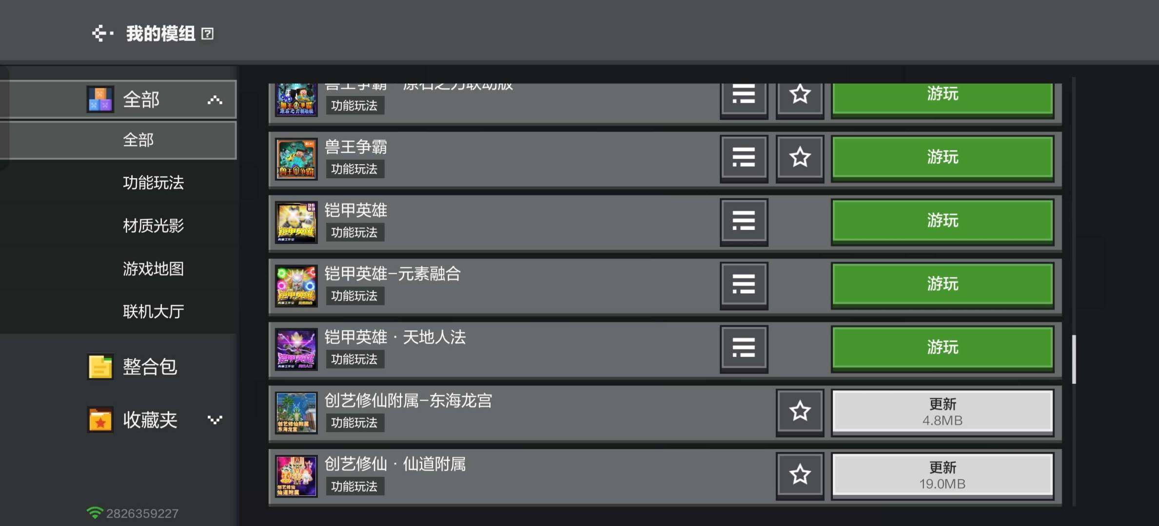Open the 铠甲英雄·天地人法 thumbnail image
The height and width of the screenshot is (526, 1159).
point(296,349)
